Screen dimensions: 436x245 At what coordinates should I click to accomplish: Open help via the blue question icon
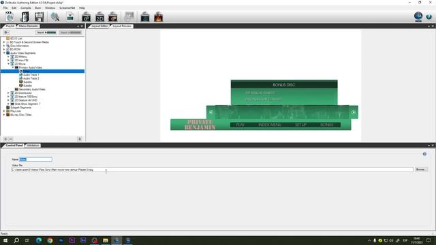coord(429,17)
